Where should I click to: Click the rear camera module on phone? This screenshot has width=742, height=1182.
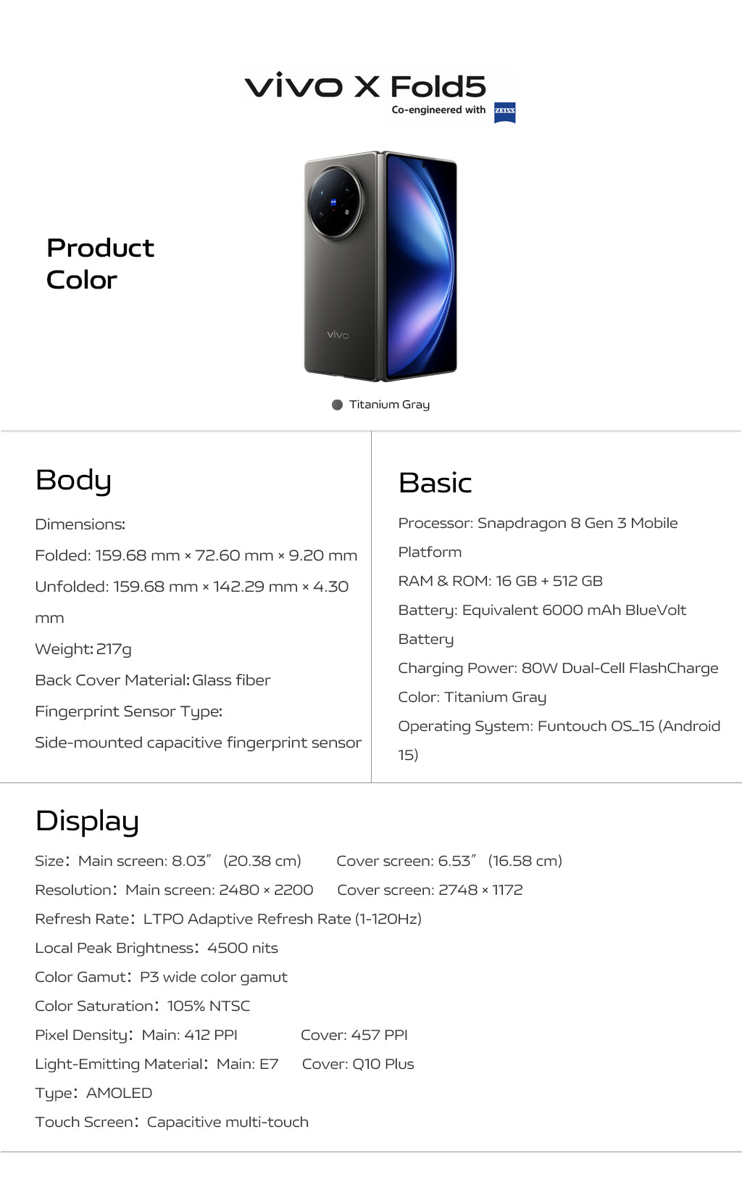[x=335, y=202]
